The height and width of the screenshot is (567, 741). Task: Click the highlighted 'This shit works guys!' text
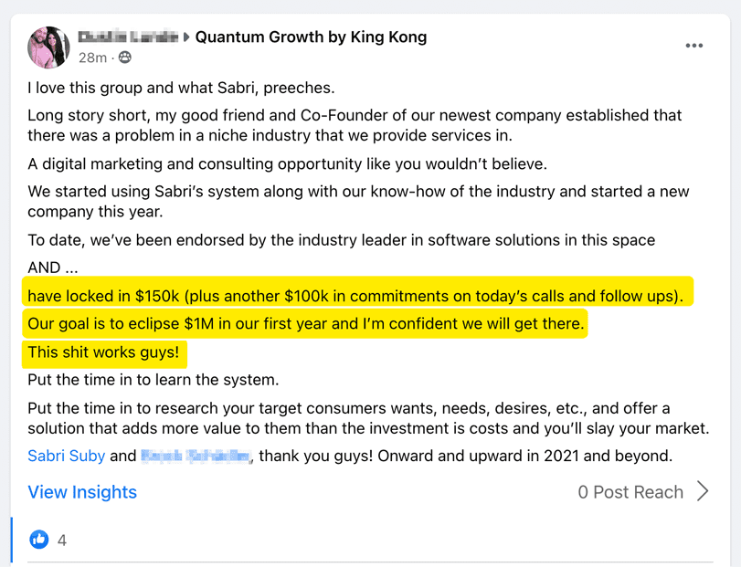tap(103, 352)
